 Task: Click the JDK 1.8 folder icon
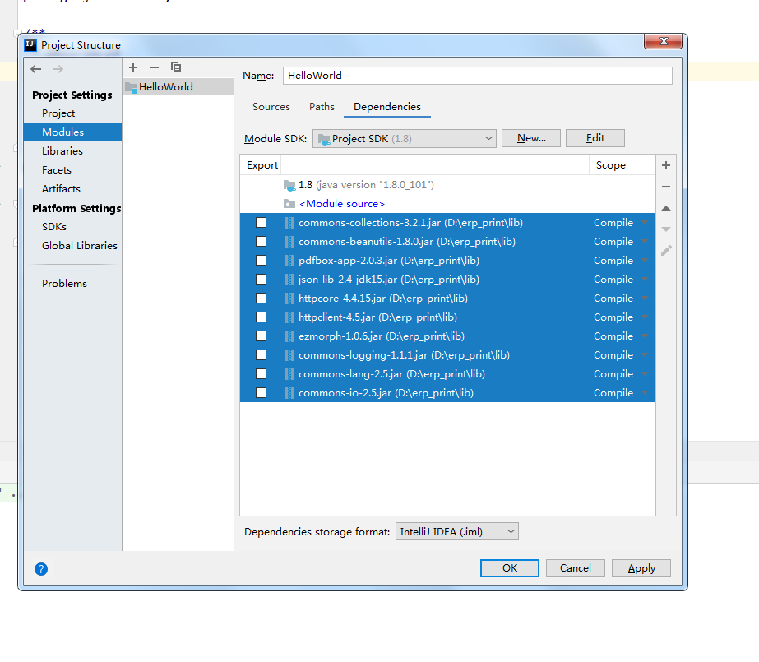pos(289,185)
